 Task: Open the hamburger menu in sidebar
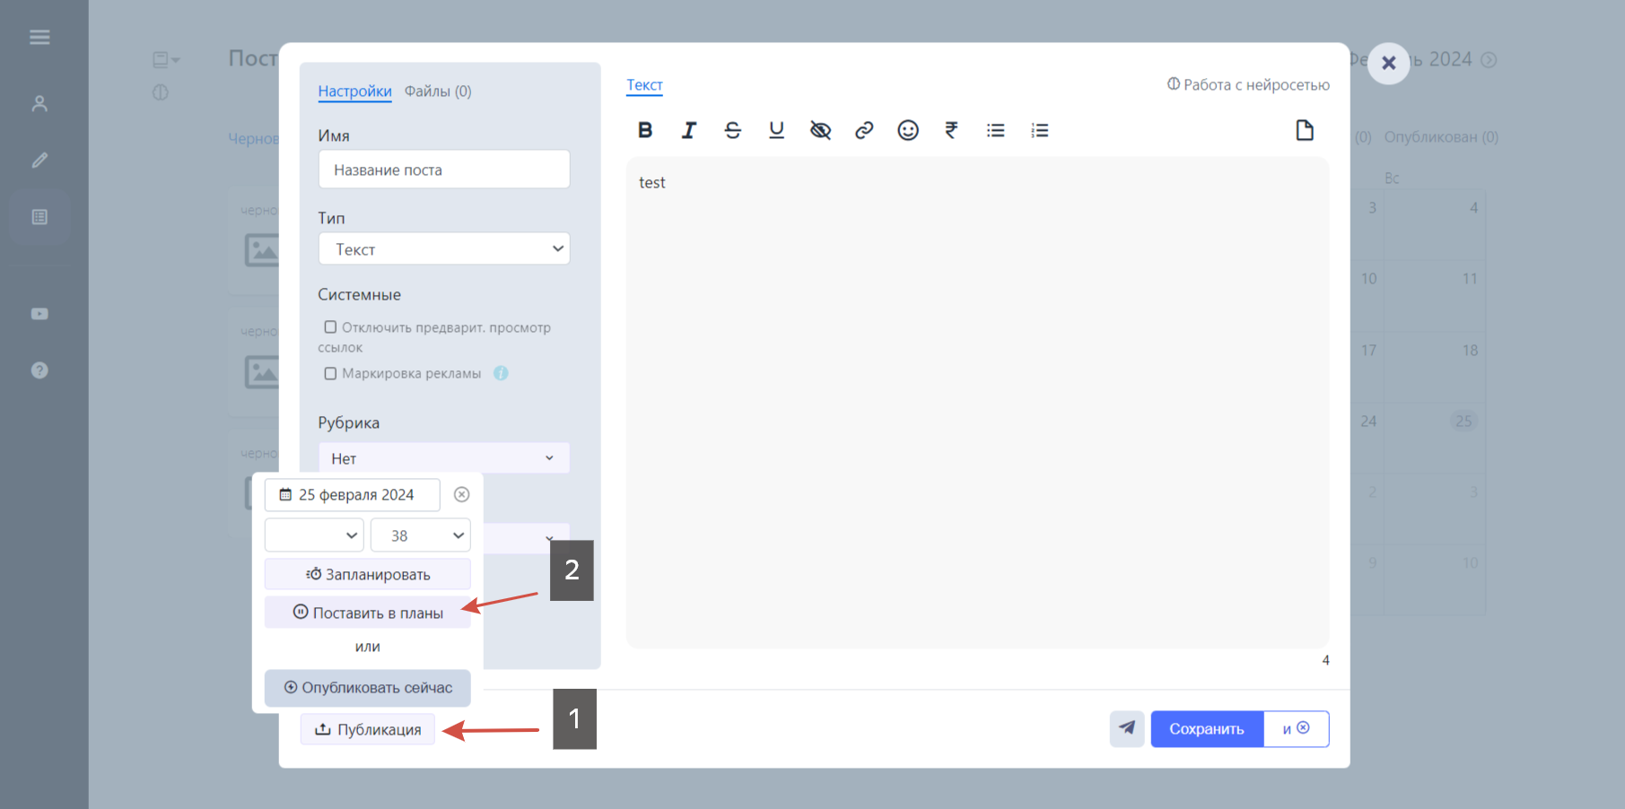39,37
